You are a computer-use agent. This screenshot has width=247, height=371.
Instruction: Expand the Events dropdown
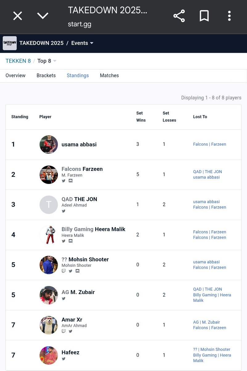coord(82,43)
